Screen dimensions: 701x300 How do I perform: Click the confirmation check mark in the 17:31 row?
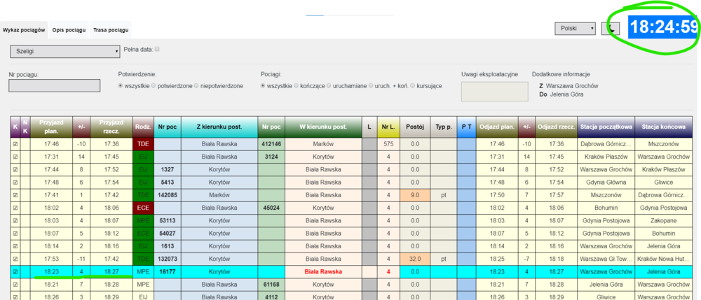(x=15, y=156)
